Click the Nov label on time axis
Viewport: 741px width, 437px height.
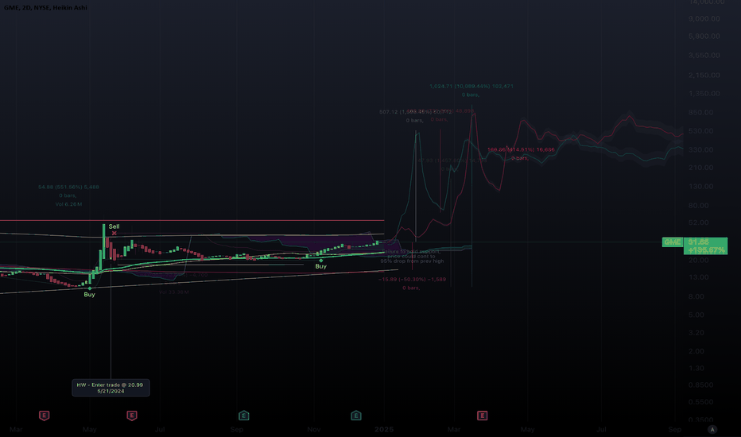(314, 429)
